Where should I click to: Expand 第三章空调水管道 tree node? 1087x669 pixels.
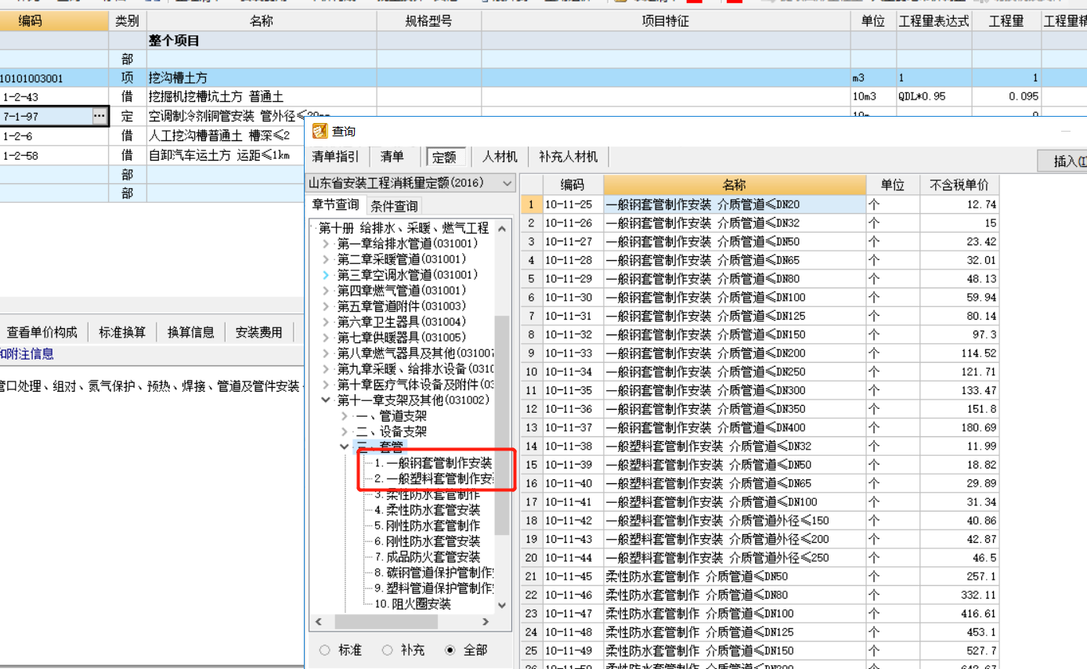pyautogui.click(x=327, y=275)
